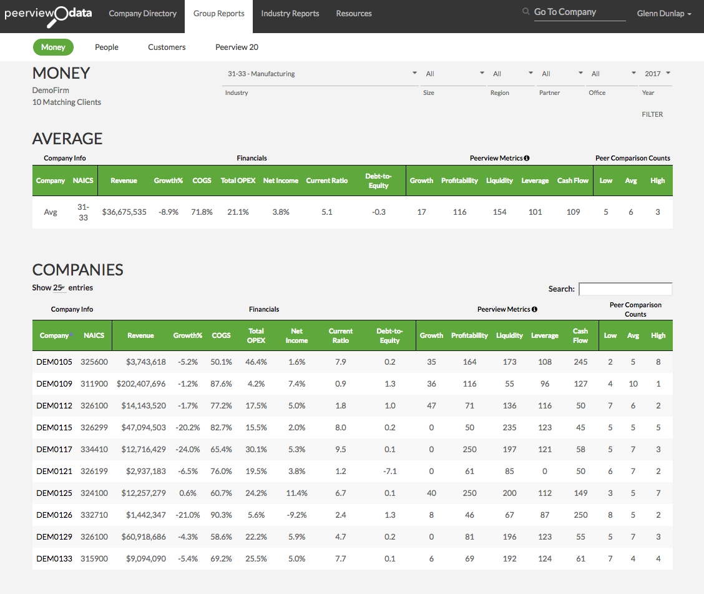Open the Show 25 entries dropdown
The width and height of the screenshot is (704, 594).
[x=59, y=287]
